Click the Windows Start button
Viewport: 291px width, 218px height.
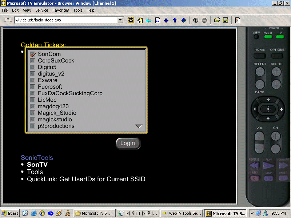(x=10, y=213)
